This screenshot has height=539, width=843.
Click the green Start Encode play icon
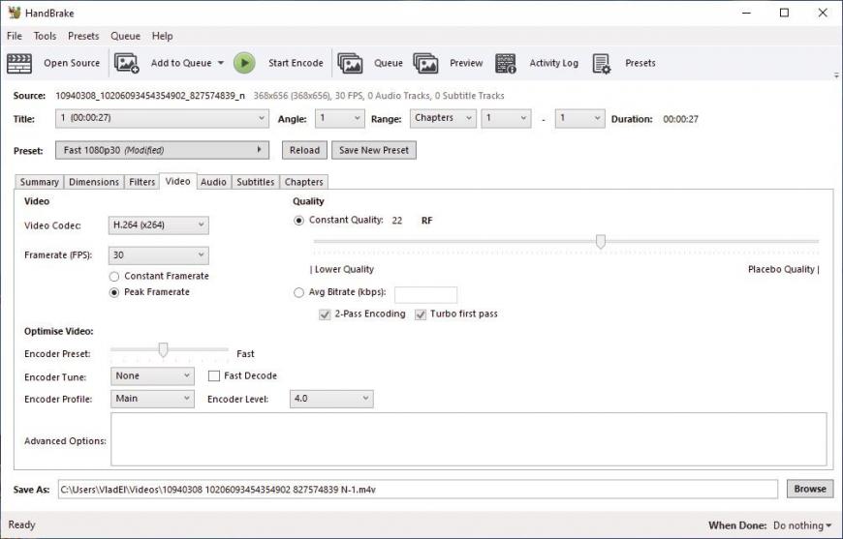coord(244,63)
